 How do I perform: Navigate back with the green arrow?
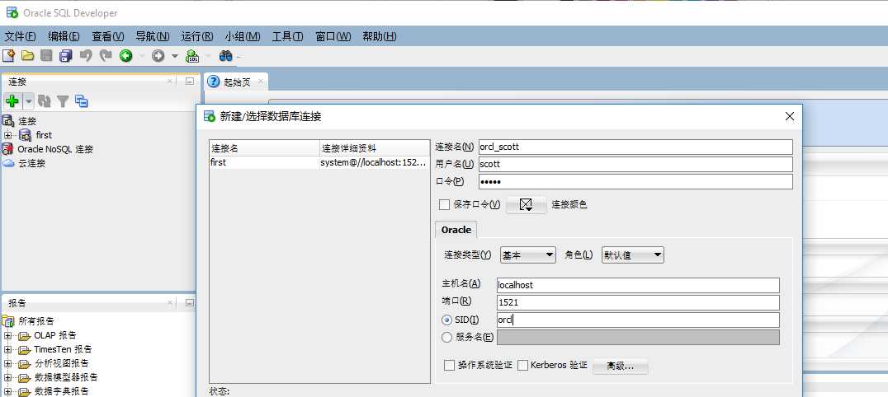[125, 55]
